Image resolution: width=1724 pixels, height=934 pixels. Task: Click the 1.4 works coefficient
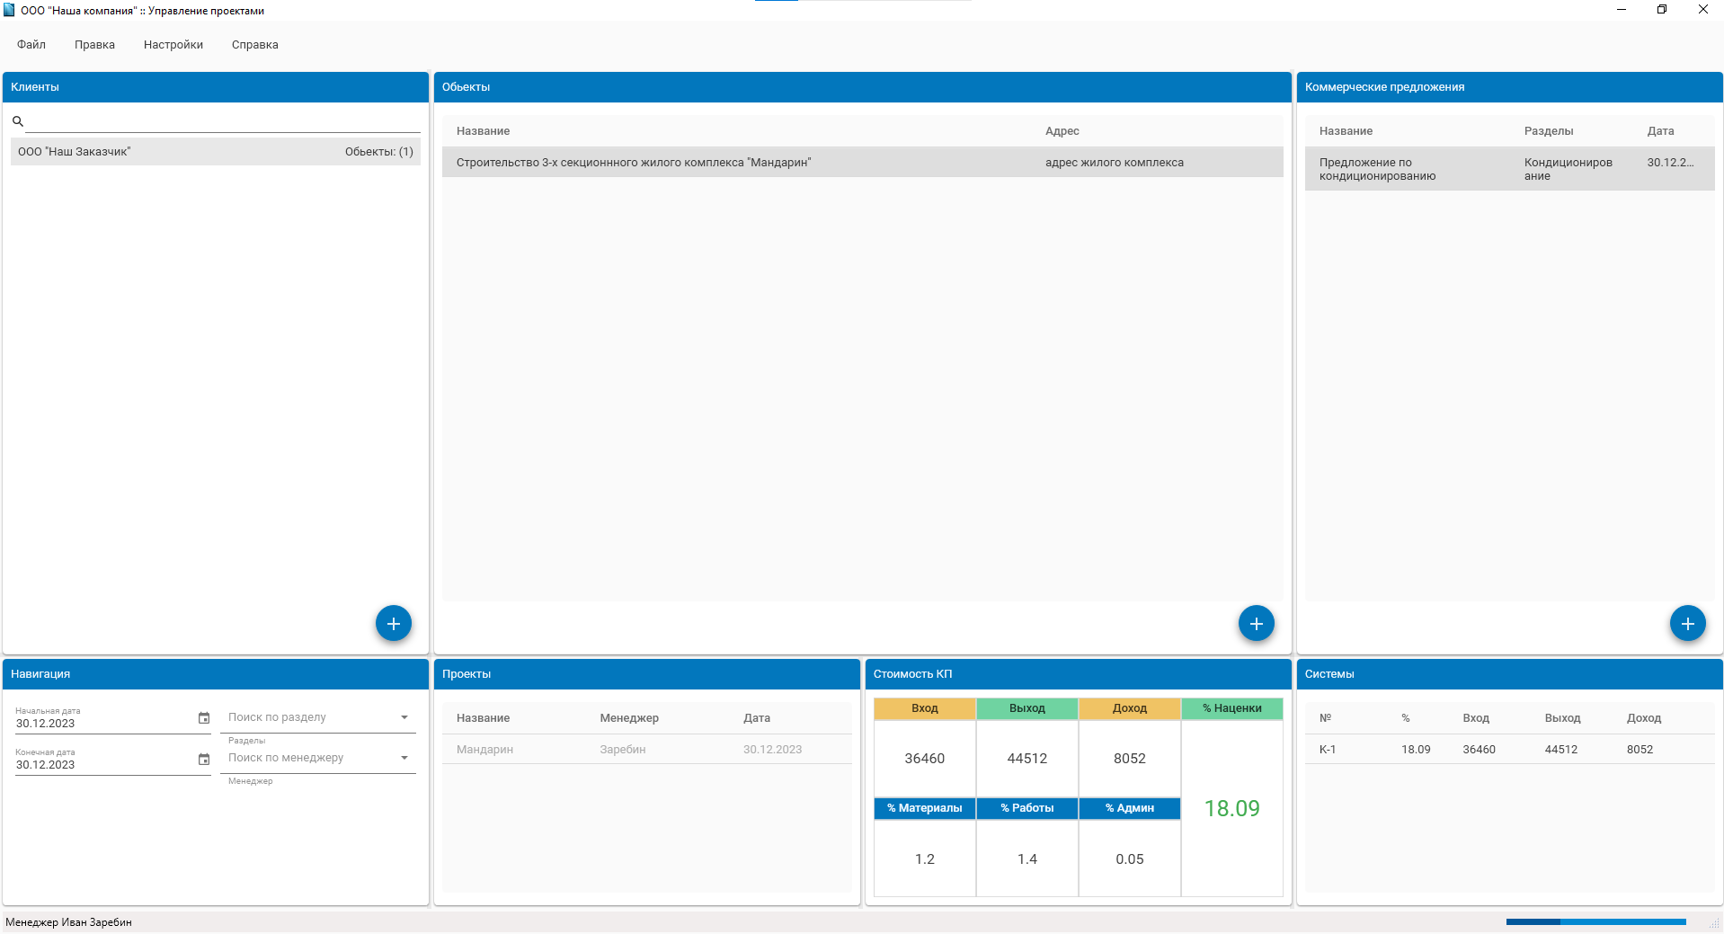pyautogui.click(x=1027, y=859)
